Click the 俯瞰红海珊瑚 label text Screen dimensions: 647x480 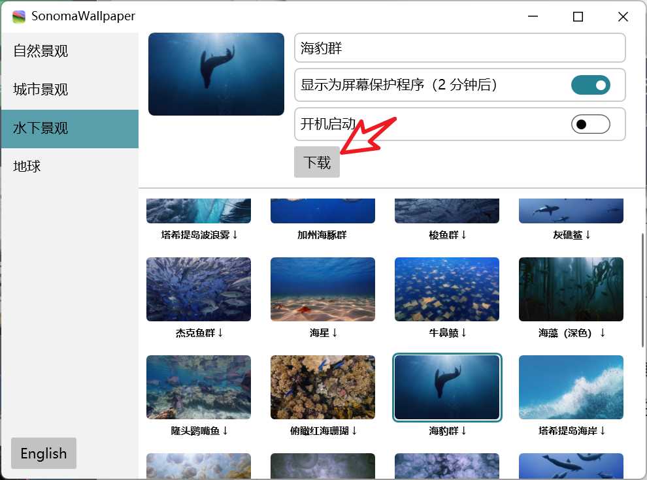point(323,431)
